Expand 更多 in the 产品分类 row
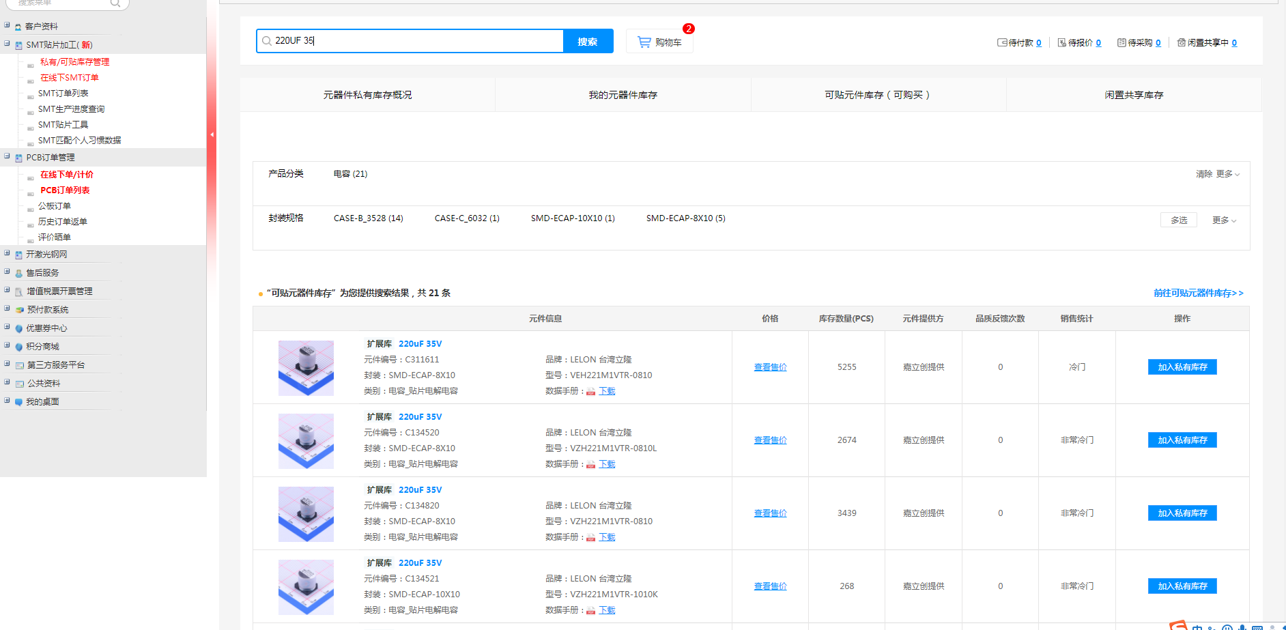 [x=1227, y=174]
